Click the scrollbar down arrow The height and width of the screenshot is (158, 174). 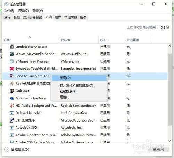click(169, 141)
